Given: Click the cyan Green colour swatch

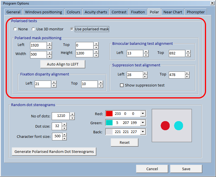Looking at the screenshot, I should point(109,123).
